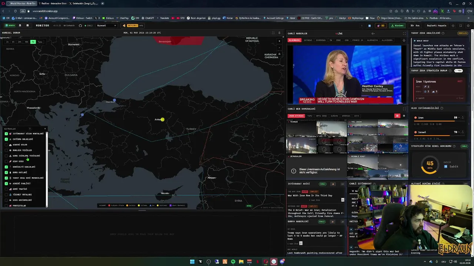Collapse the Katmanlar layers panel arrow
Viewport: 474px width, 266px height.
click(x=45, y=129)
